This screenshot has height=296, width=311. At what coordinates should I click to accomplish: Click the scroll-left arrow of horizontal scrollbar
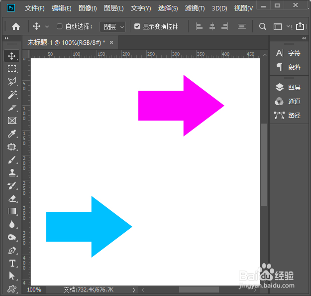(x=143, y=290)
